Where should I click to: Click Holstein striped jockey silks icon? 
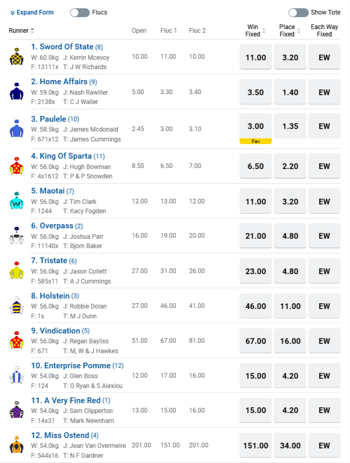(x=17, y=306)
